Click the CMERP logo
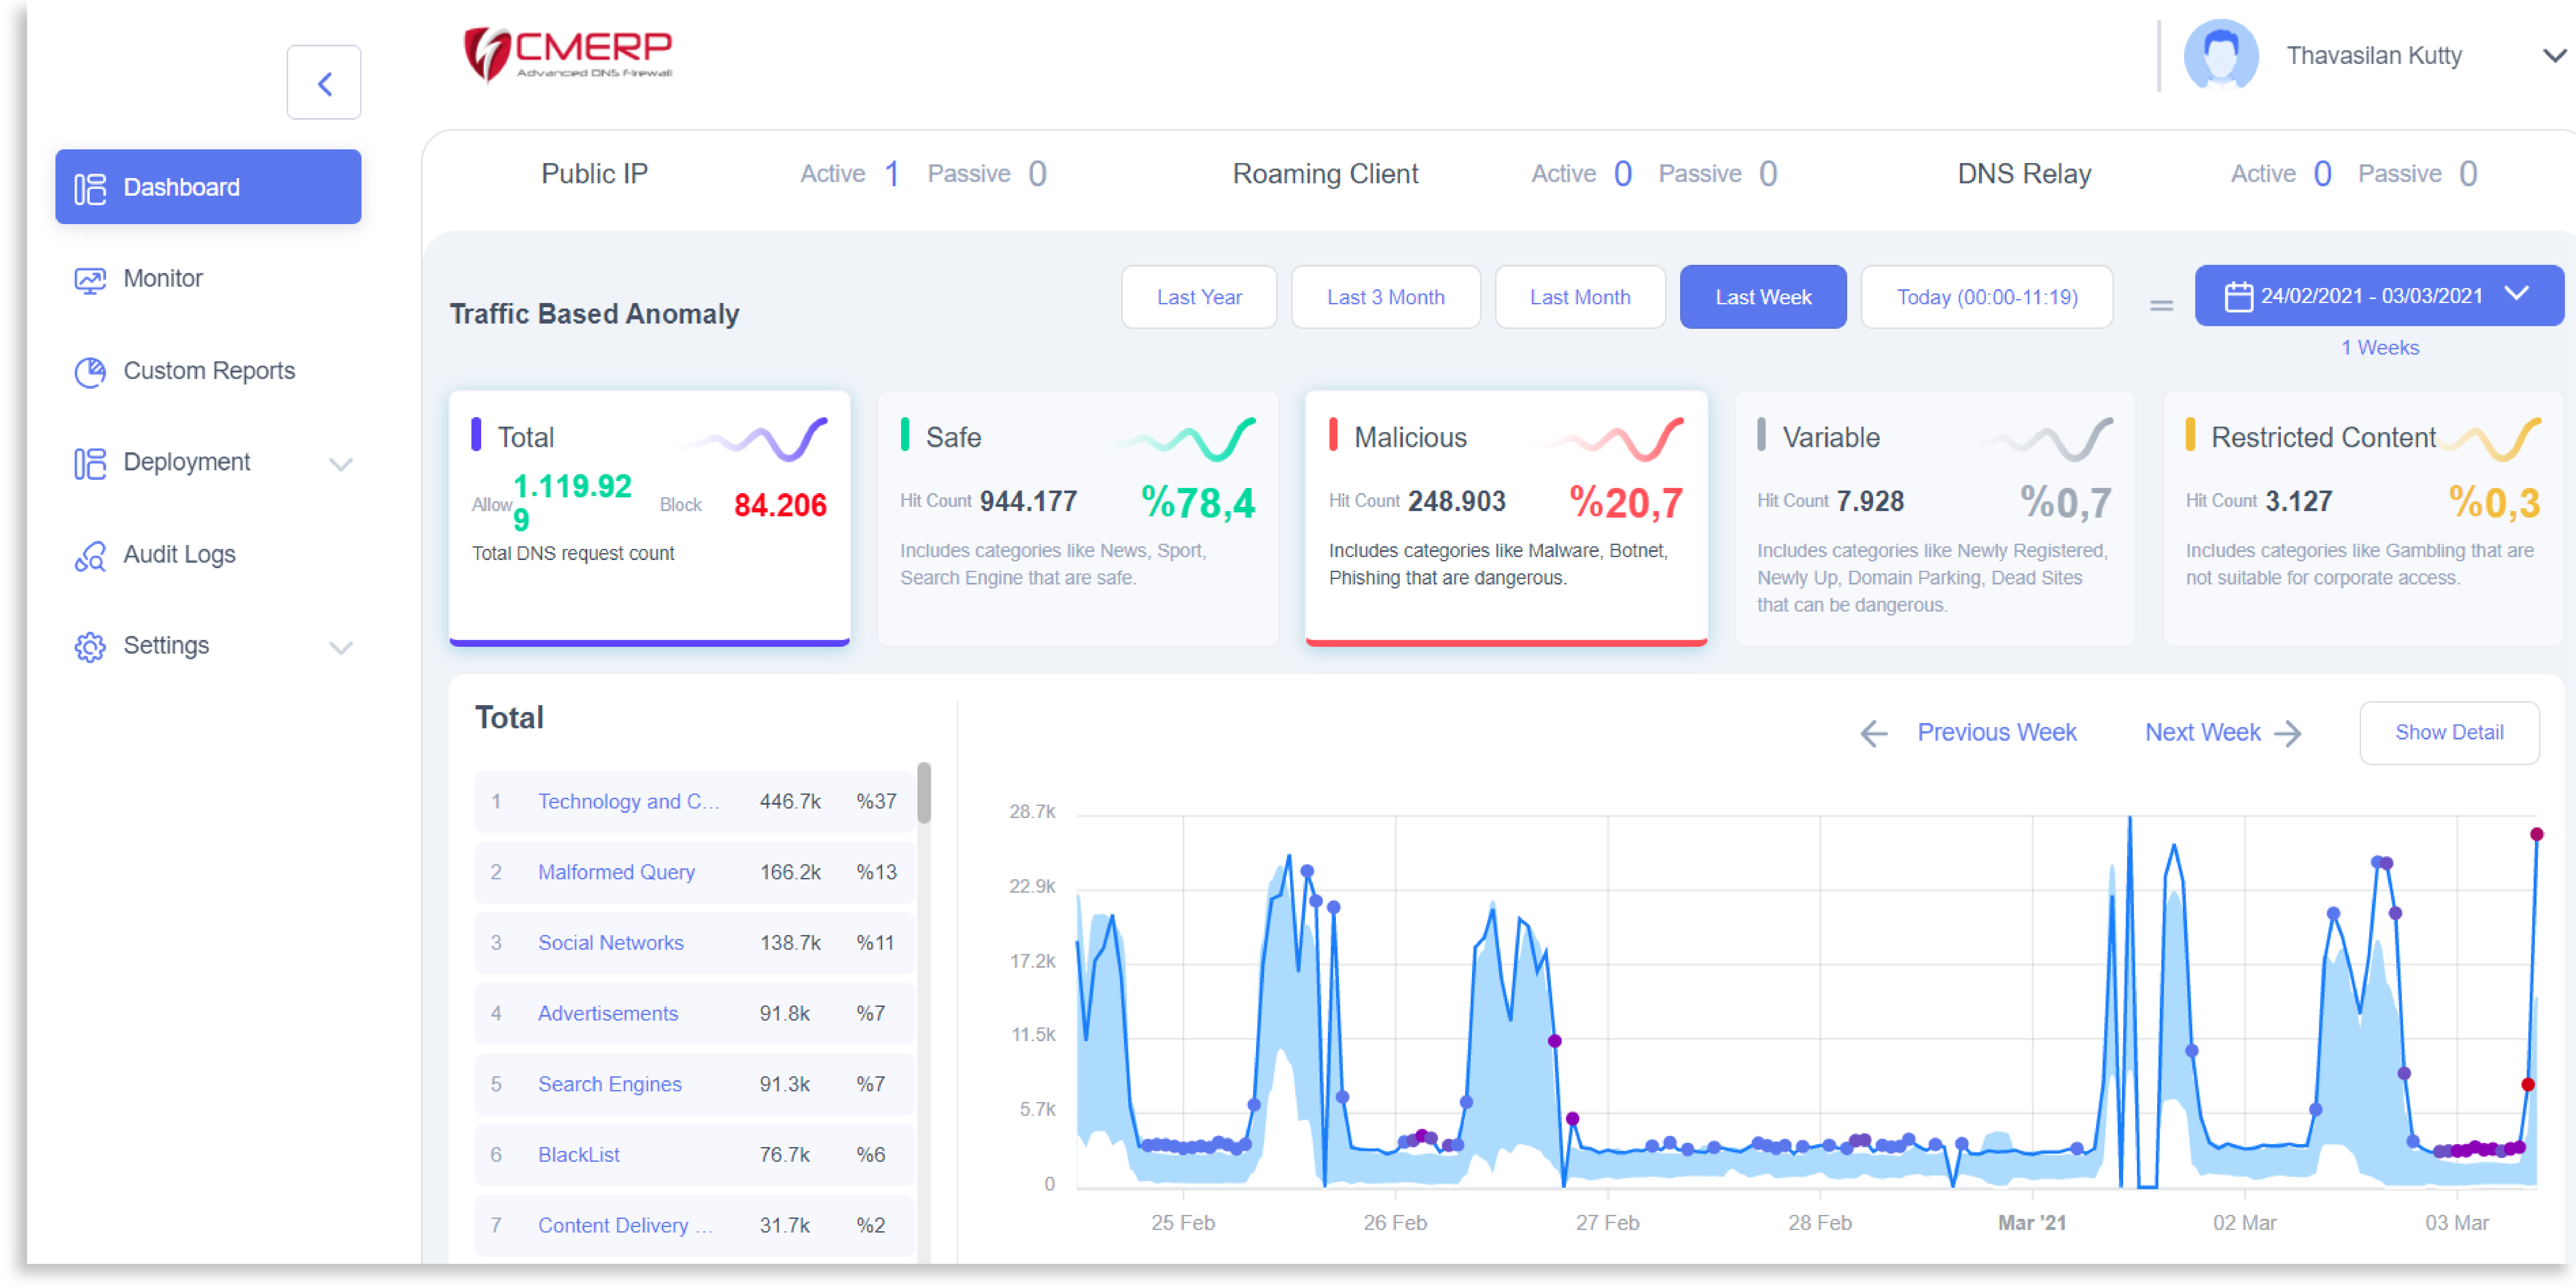The image size is (2576, 1288). click(x=568, y=54)
